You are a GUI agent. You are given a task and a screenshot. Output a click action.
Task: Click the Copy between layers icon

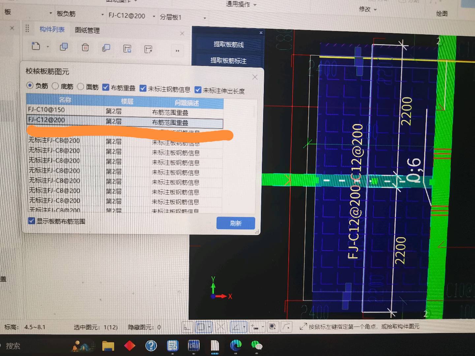coord(106,48)
